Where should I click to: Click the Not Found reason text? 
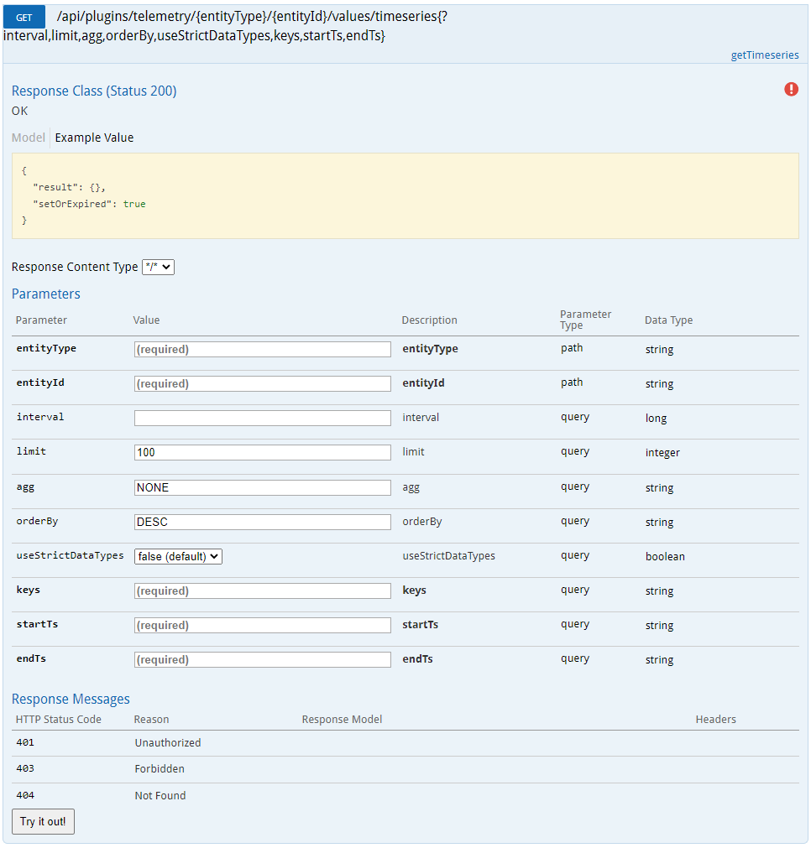[160, 795]
